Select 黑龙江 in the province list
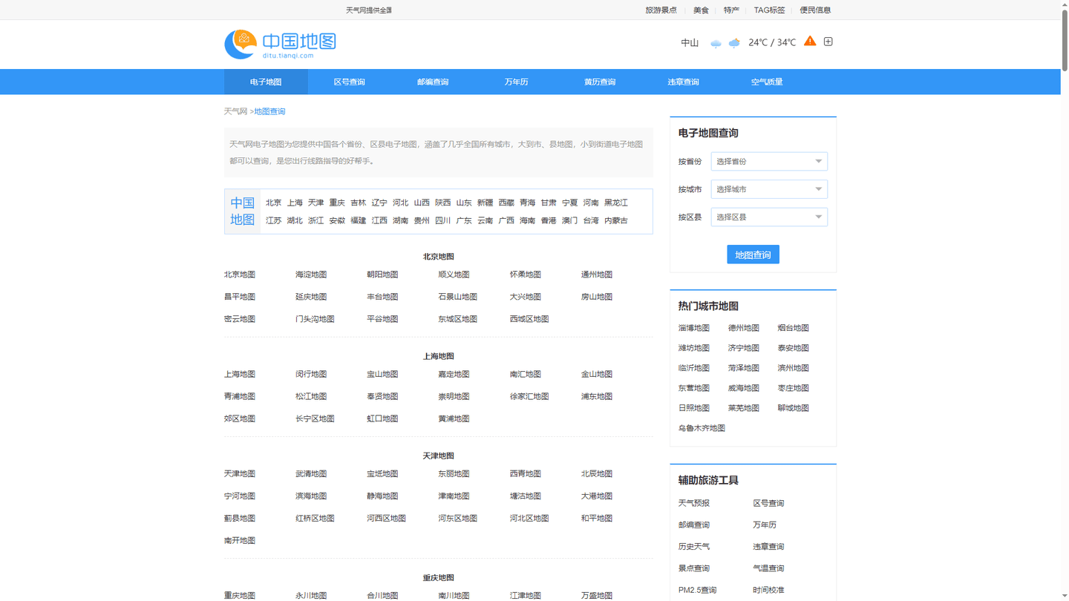 pyautogui.click(x=616, y=203)
